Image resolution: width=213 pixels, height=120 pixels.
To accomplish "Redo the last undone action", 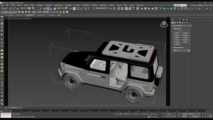I will click(6, 9).
